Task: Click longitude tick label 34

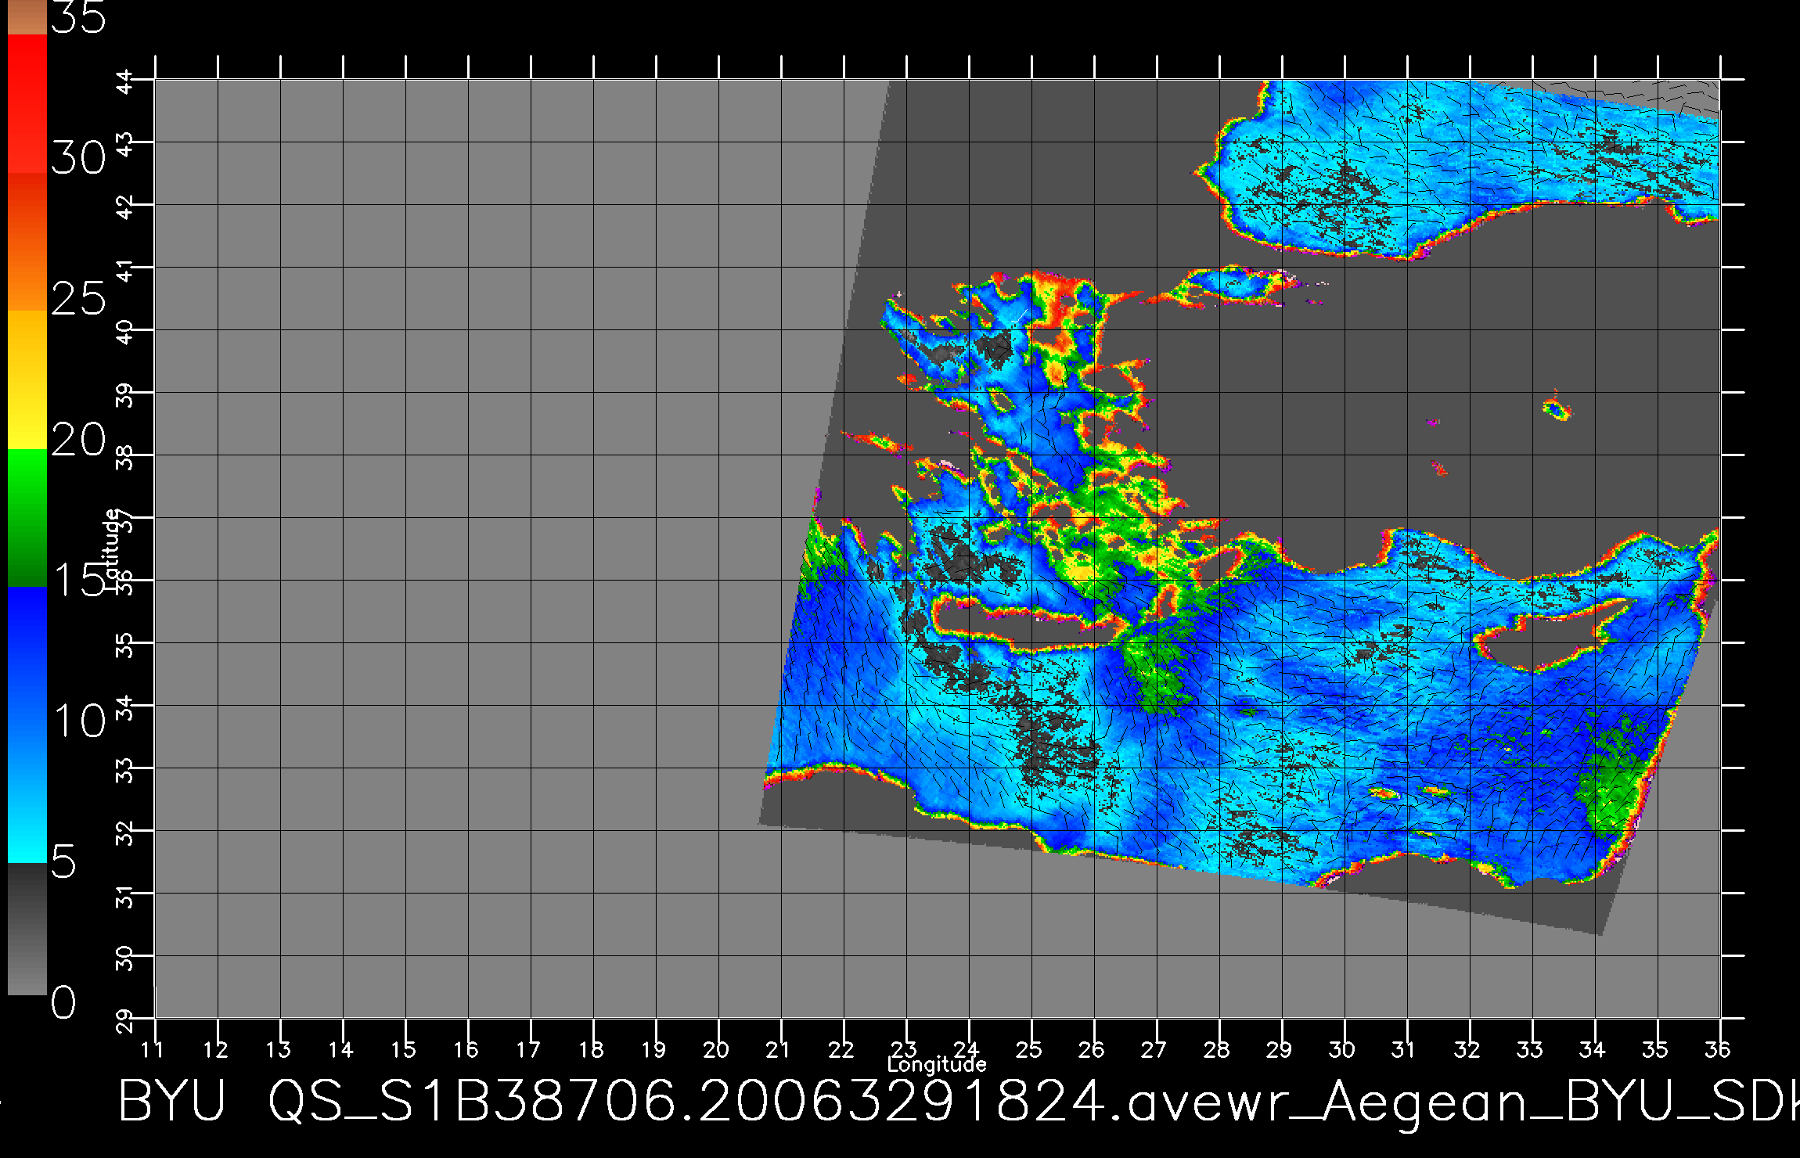Action: pyautogui.click(x=1593, y=1050)
